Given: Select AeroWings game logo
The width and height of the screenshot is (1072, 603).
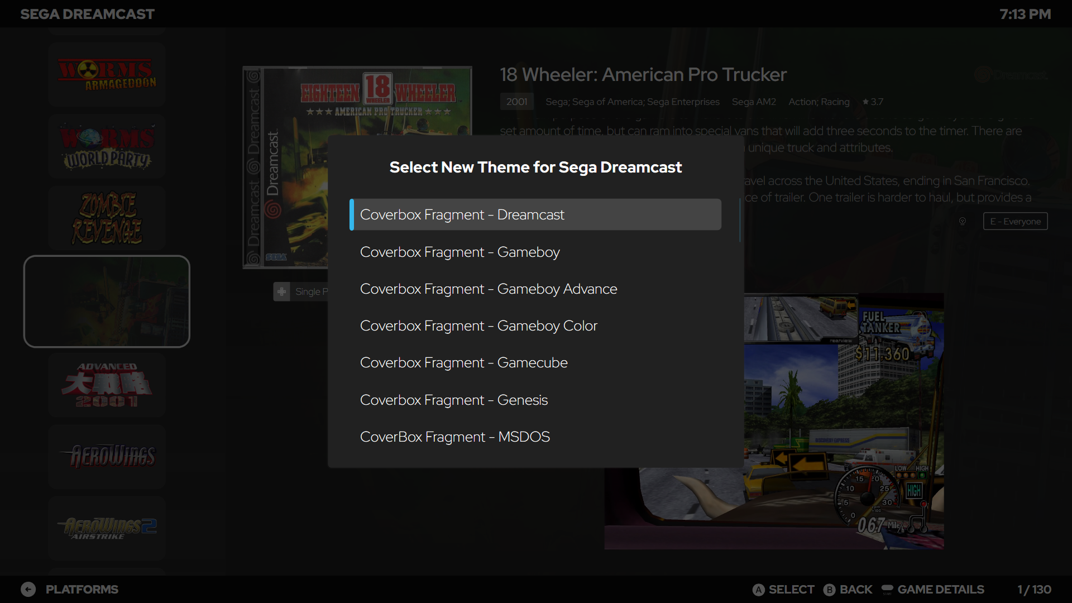Looking at the screenshot, I should click(x=107, y=457).
